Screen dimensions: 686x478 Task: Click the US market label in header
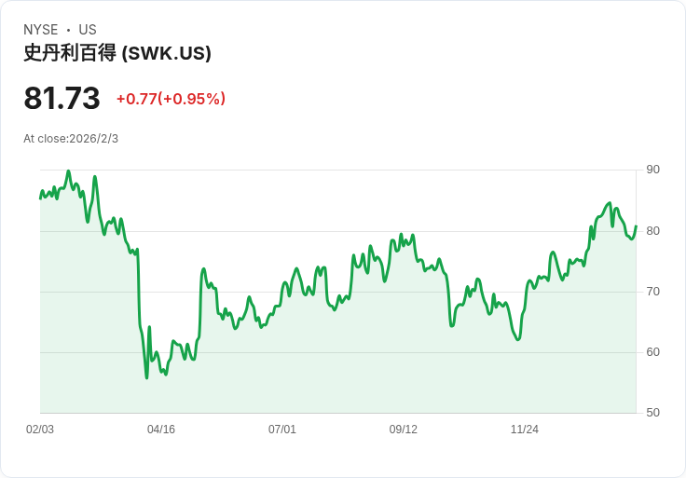click(x=88, y=30)
